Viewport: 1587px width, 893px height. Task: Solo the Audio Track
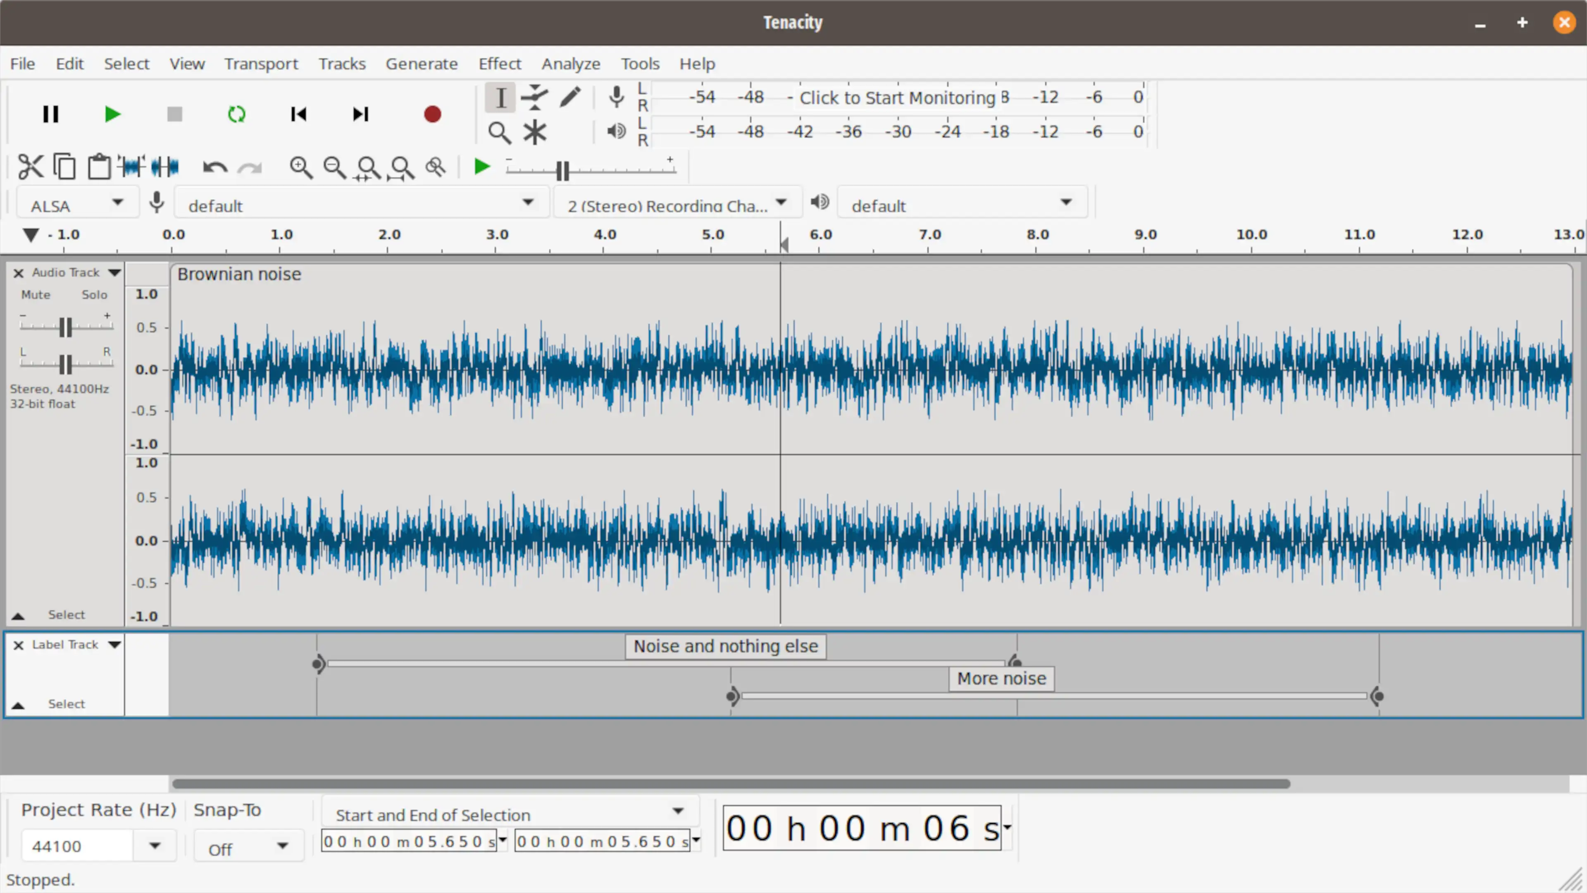click(94, 295)
